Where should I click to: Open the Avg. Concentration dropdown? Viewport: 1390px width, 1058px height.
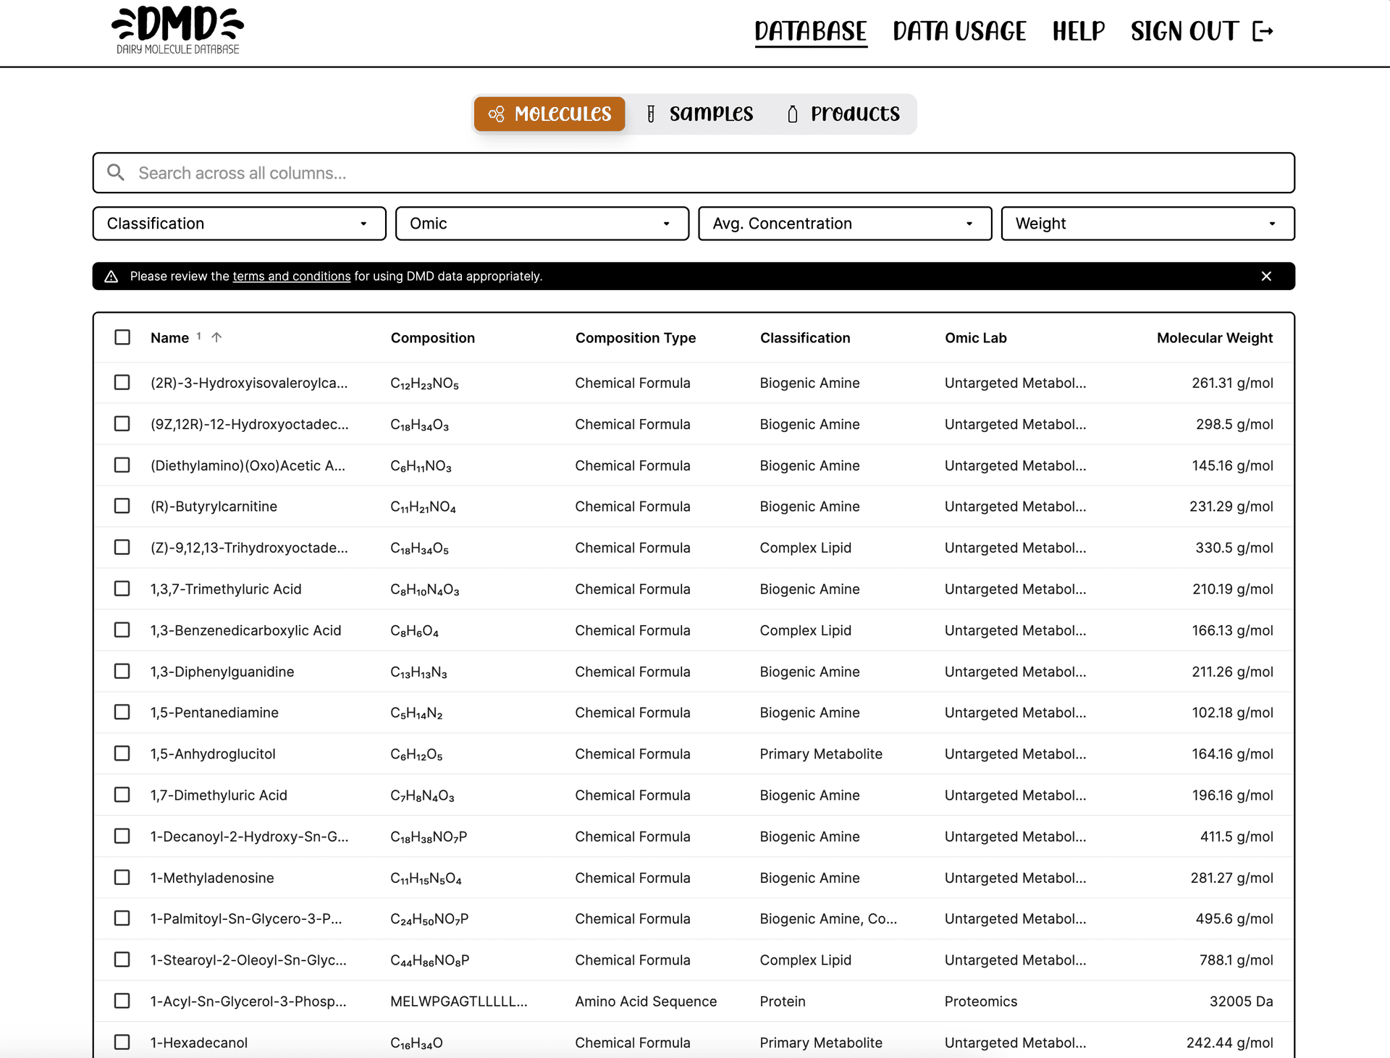(x=844, y=223)
